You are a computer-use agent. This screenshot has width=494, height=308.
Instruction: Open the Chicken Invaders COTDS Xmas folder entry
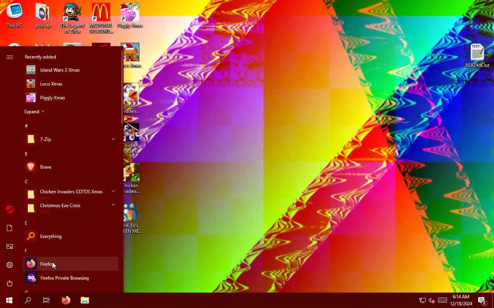pyautogui.click(x=71, y=194)
